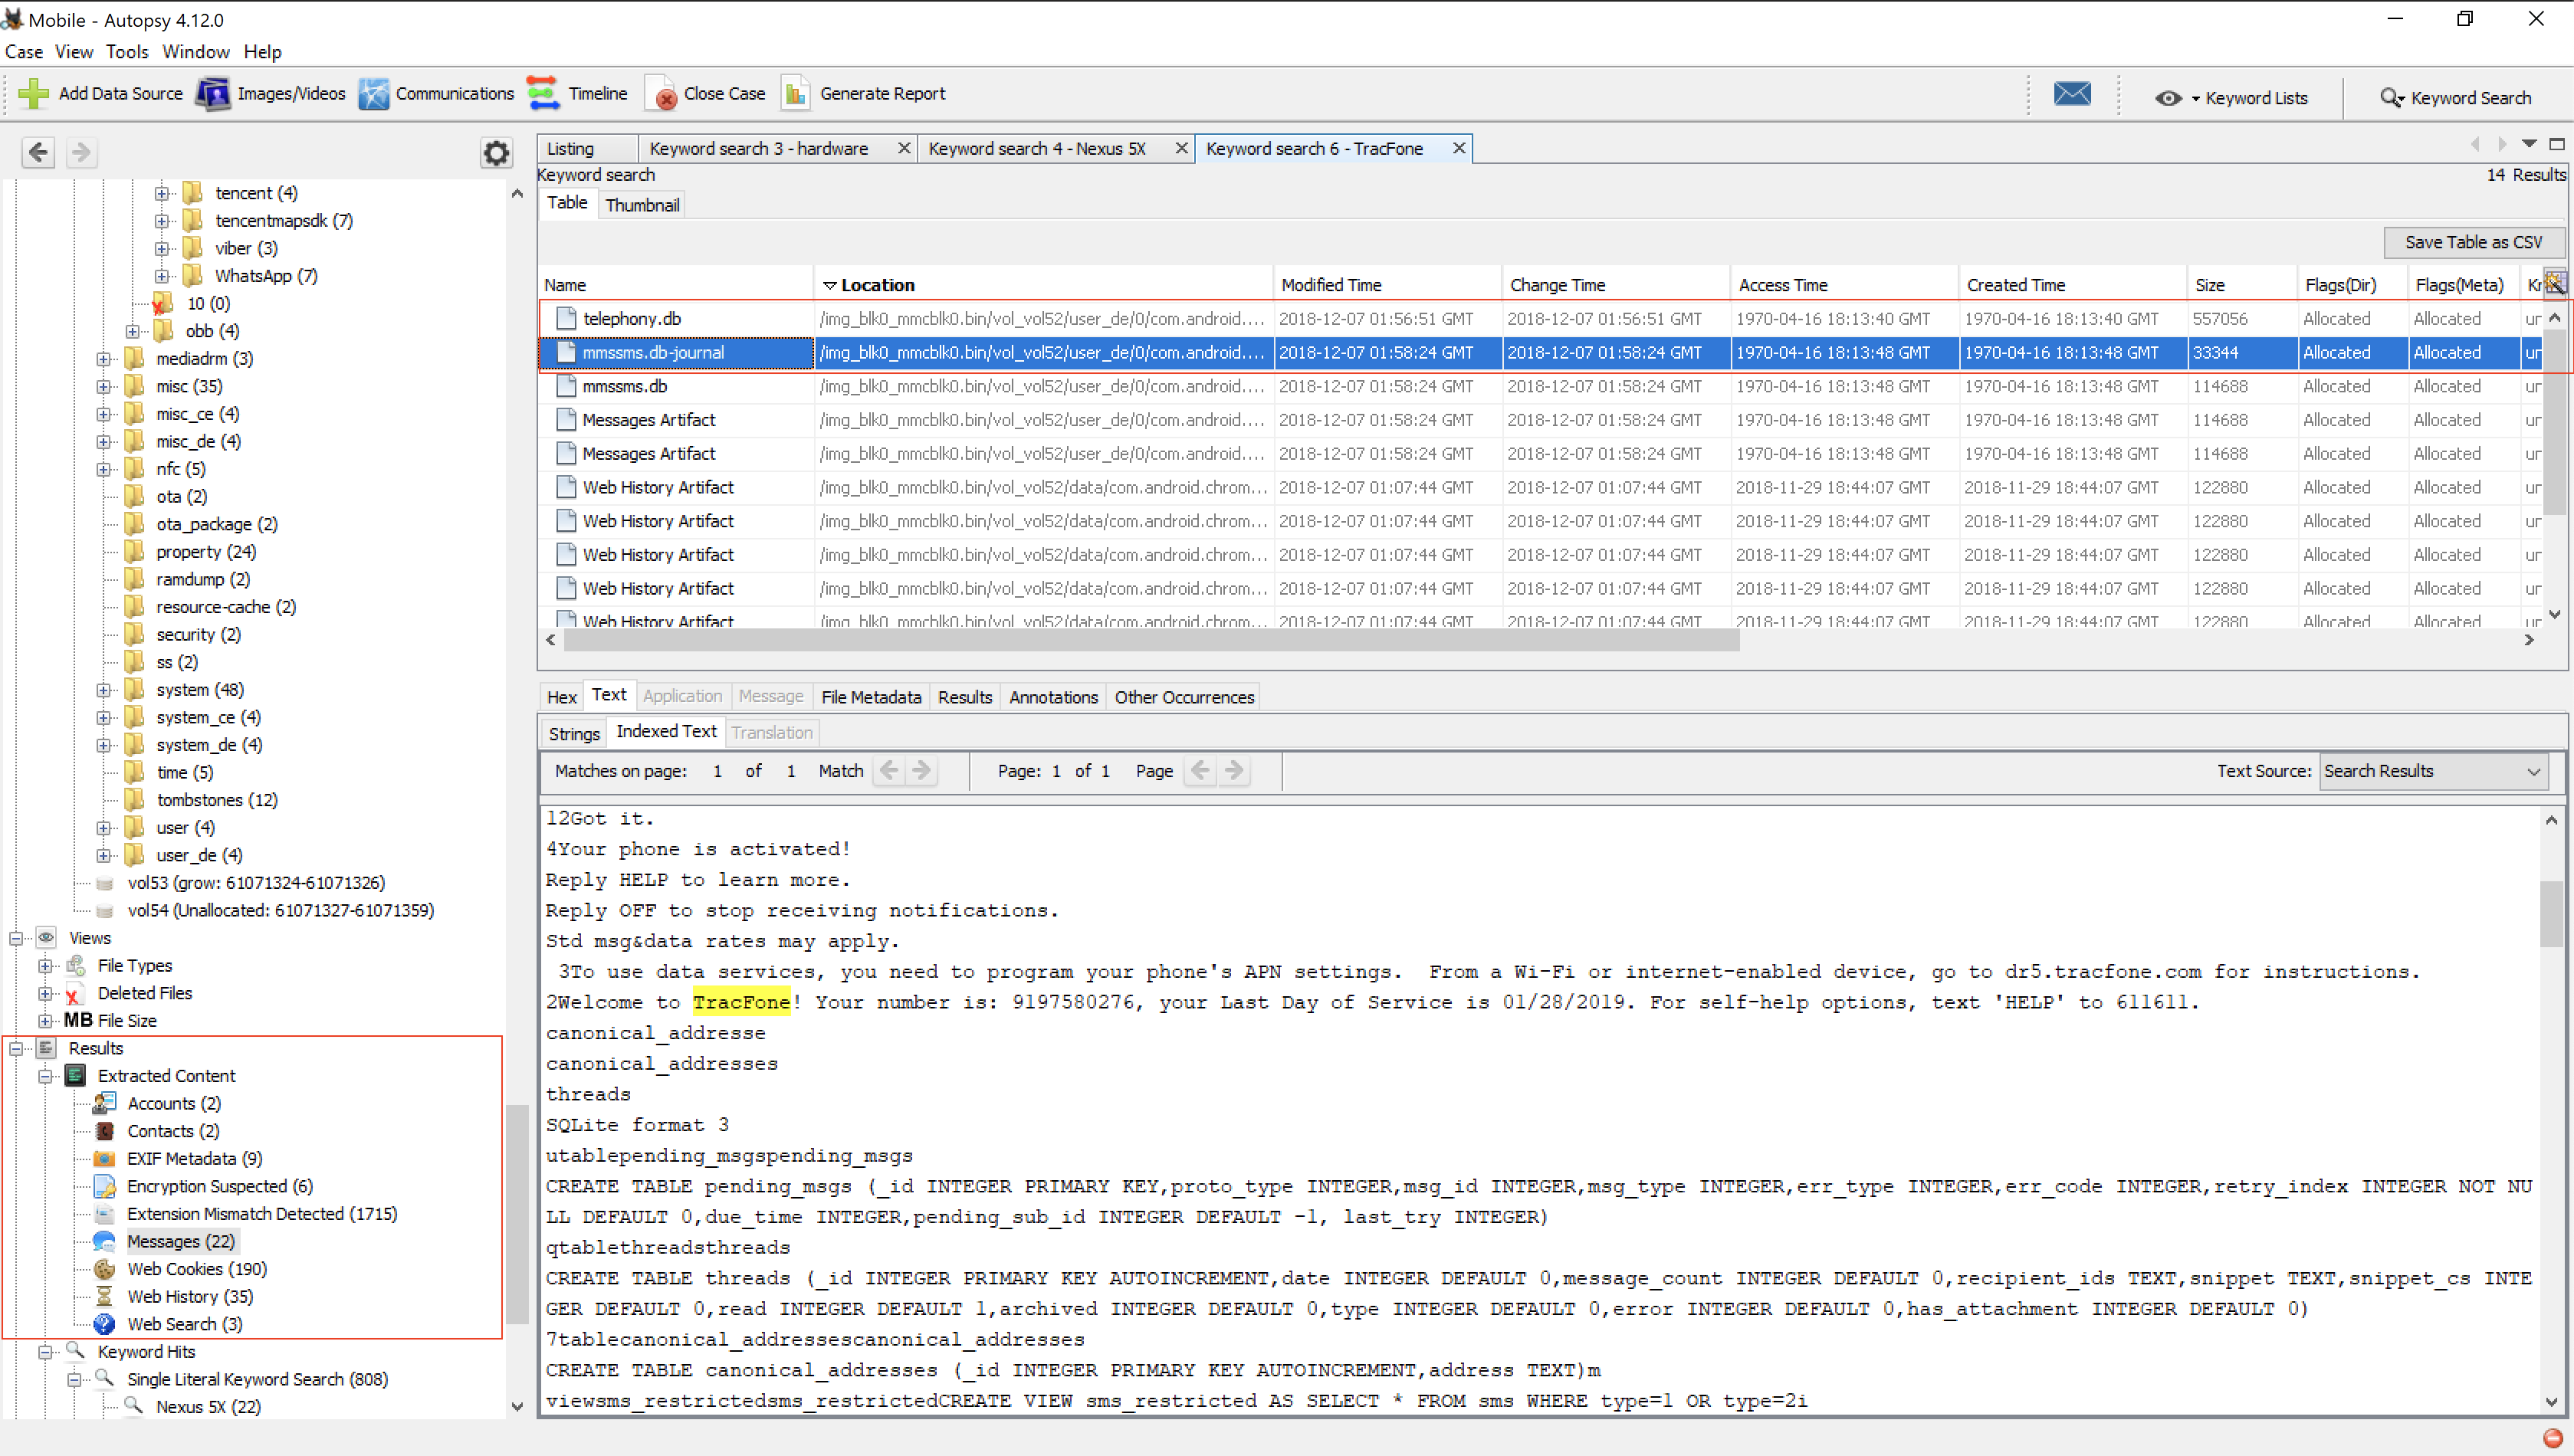Viewport: 2574px width, 1456px height.
Task: Open the Case menu
Action: pos(24,52)
